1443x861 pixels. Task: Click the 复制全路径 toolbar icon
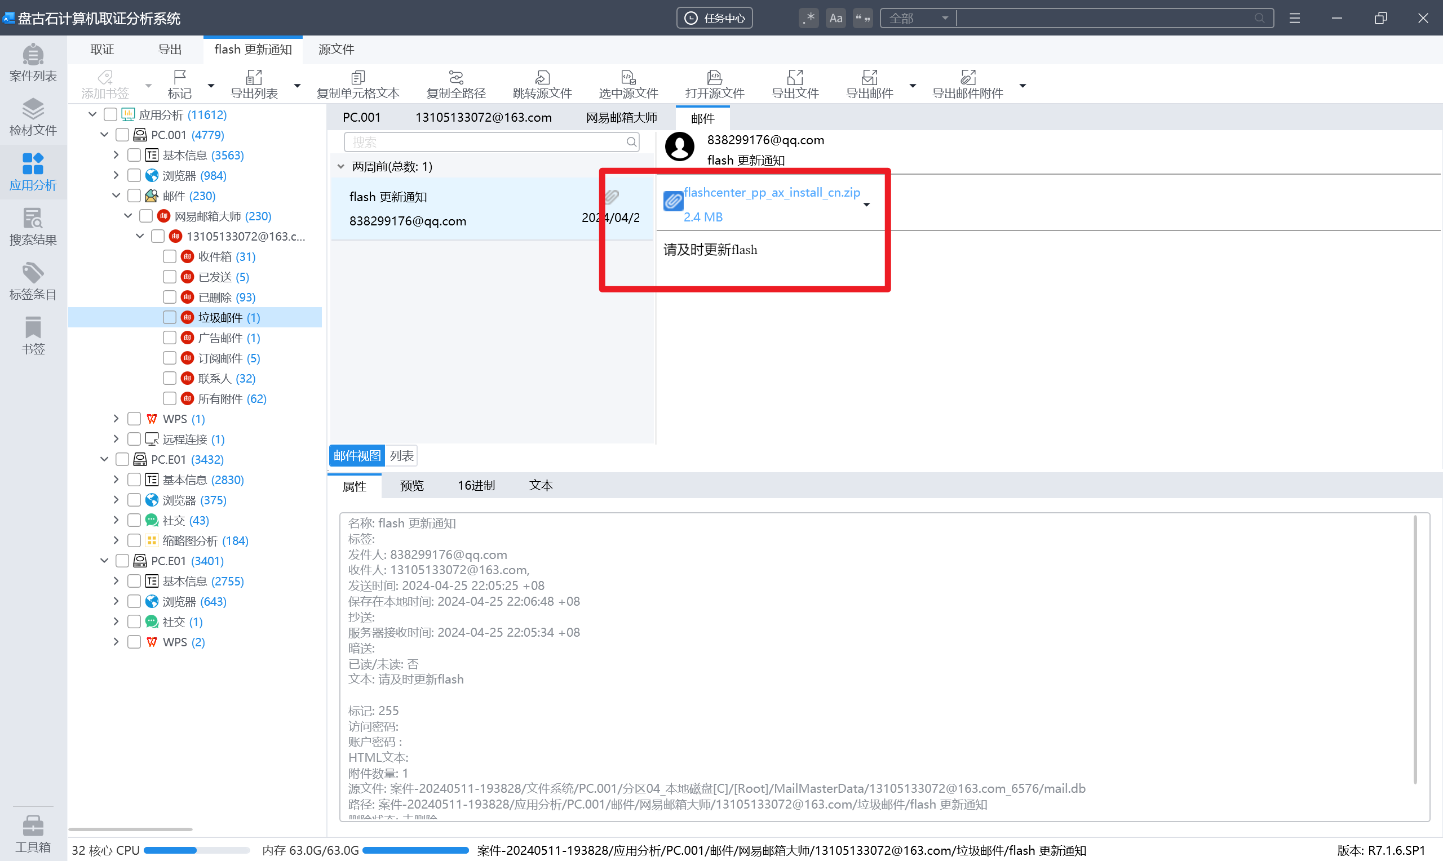[x=456, y=85]
